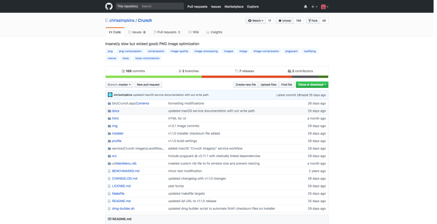This screenshot has width=437, height=224.
Task: Click the 17 watchers count
Action: click(270, 21)
